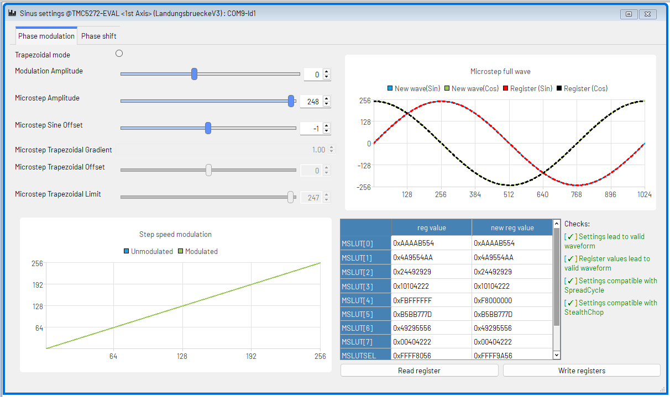Click the MSLUT[5] reg value cell

click(432, 314)
